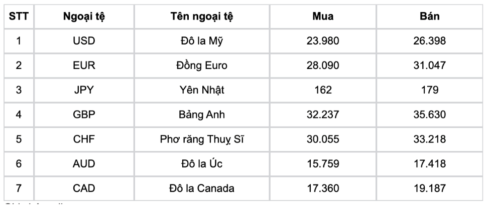Select the CHF currency code cell
Viewport: 488px width, 205px height.
click(84, 139)
